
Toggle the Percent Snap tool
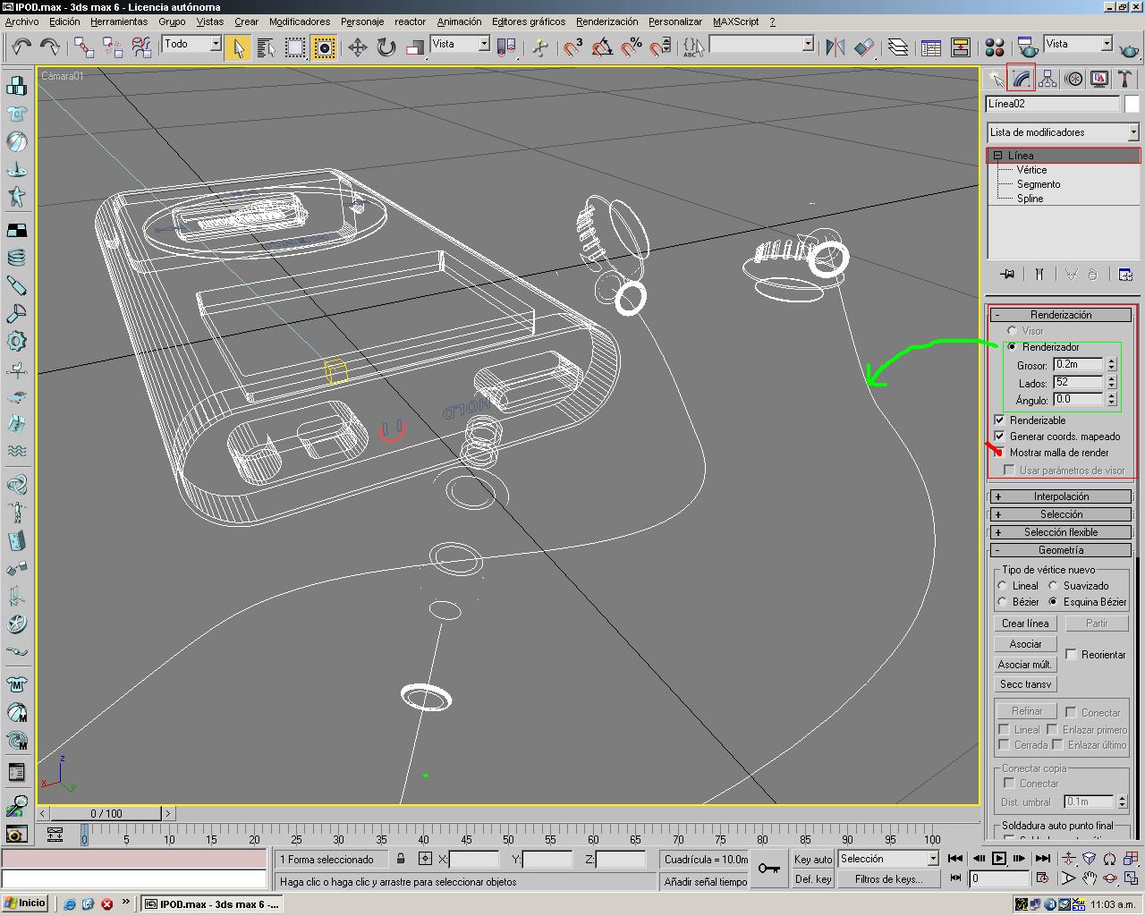click(632, 47)
